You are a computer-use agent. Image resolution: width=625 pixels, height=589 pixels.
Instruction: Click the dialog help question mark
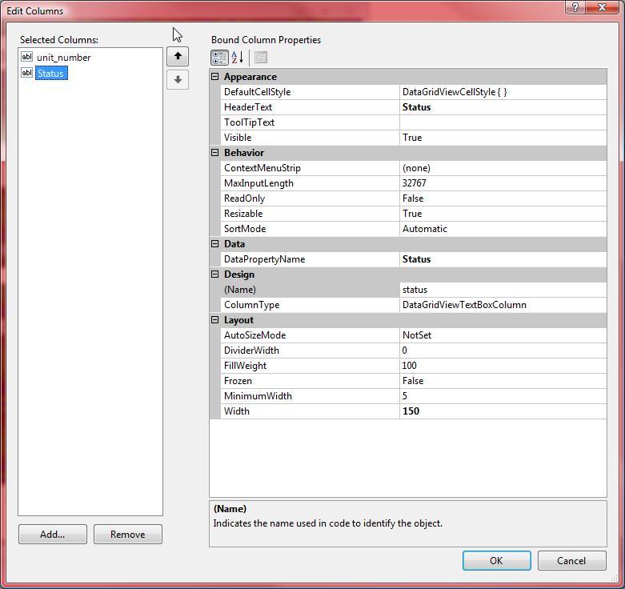coord(575,6)
